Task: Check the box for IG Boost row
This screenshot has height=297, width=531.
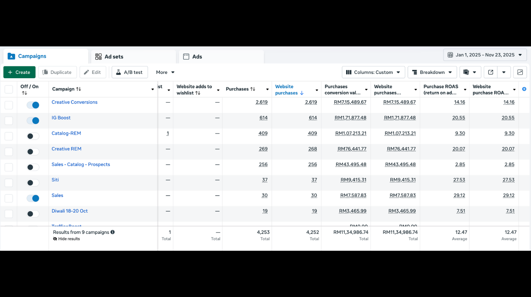Action: (x=9, y=121)
